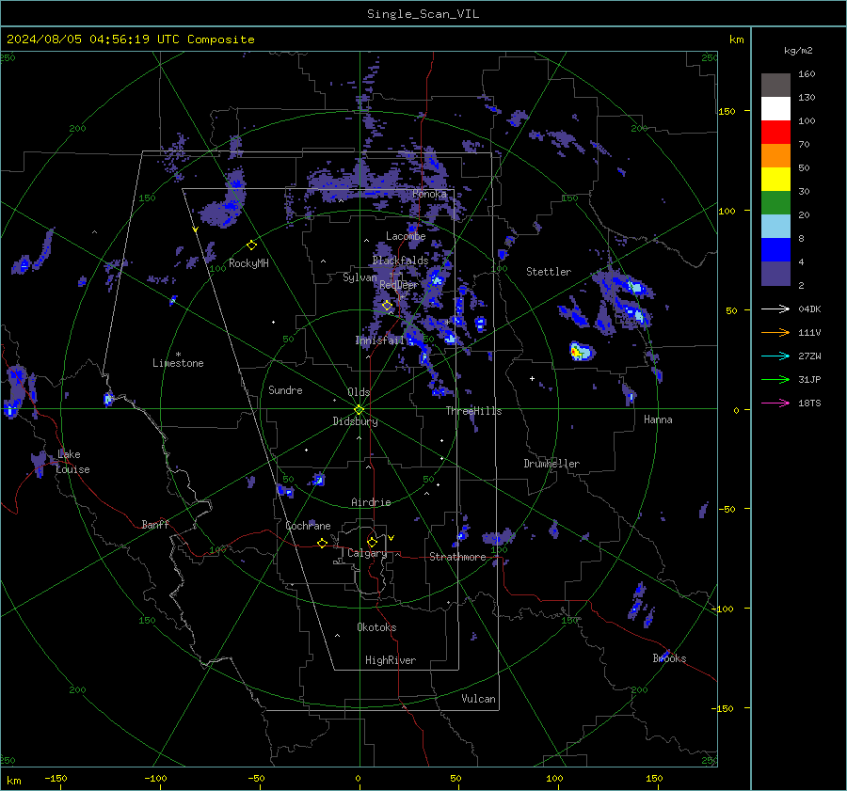The height and width of the screenshot is (791, 847).
Task: Click the Vulcan city label
Action: tap(478, 699)
